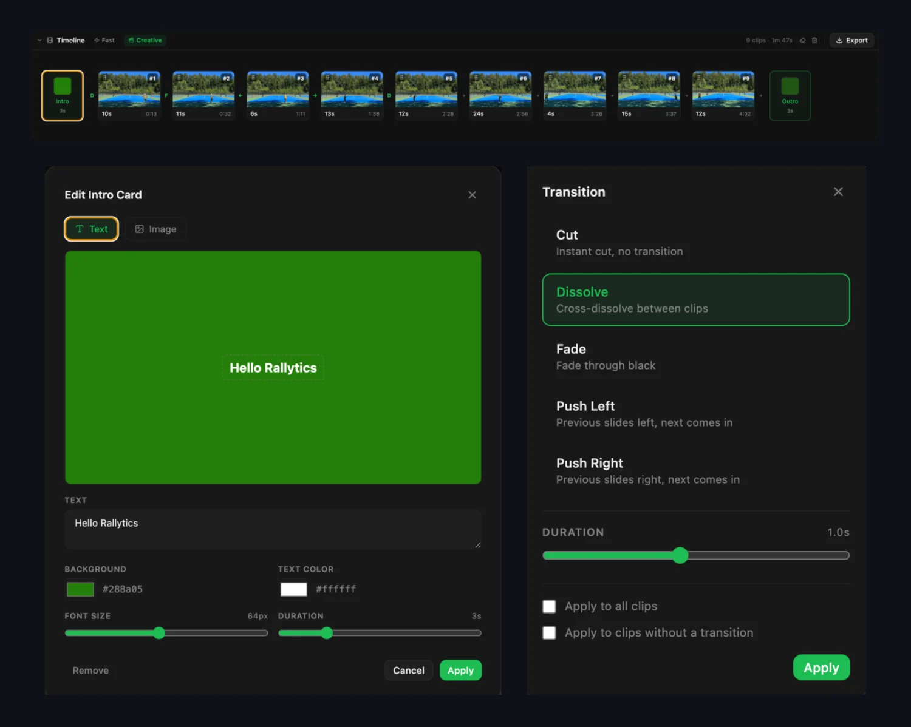Open transition arrow between clips #5 and #6
This screenshot has width=911, height=727.
463,96
